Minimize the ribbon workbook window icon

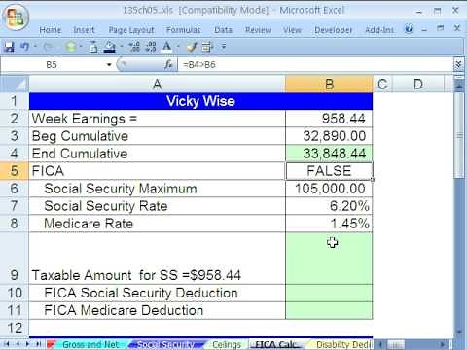click(424, 29)
